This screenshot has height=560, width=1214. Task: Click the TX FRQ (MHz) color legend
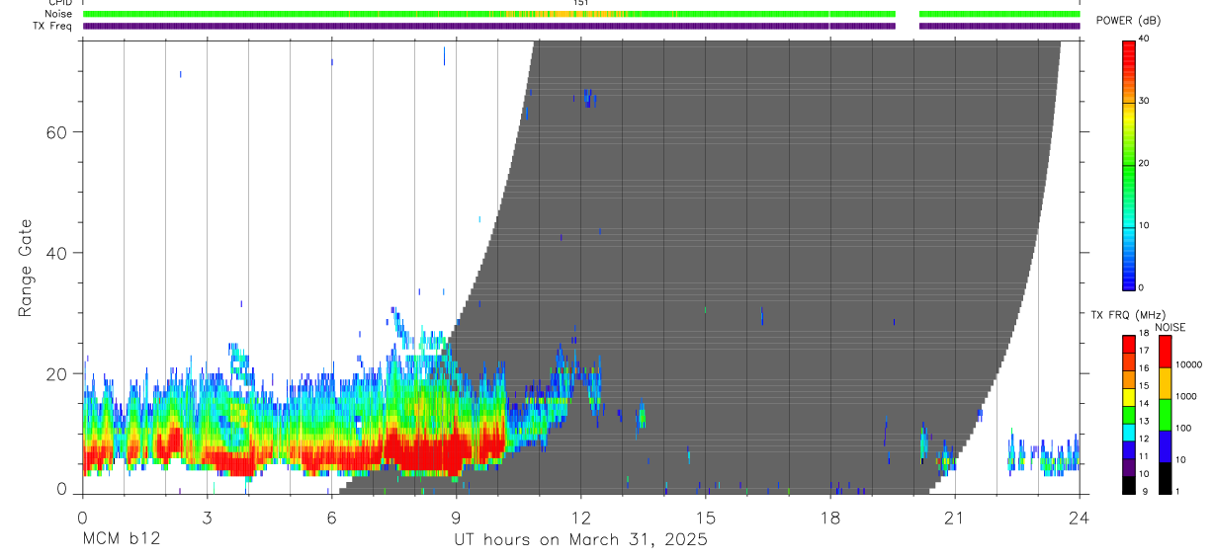1129,415
